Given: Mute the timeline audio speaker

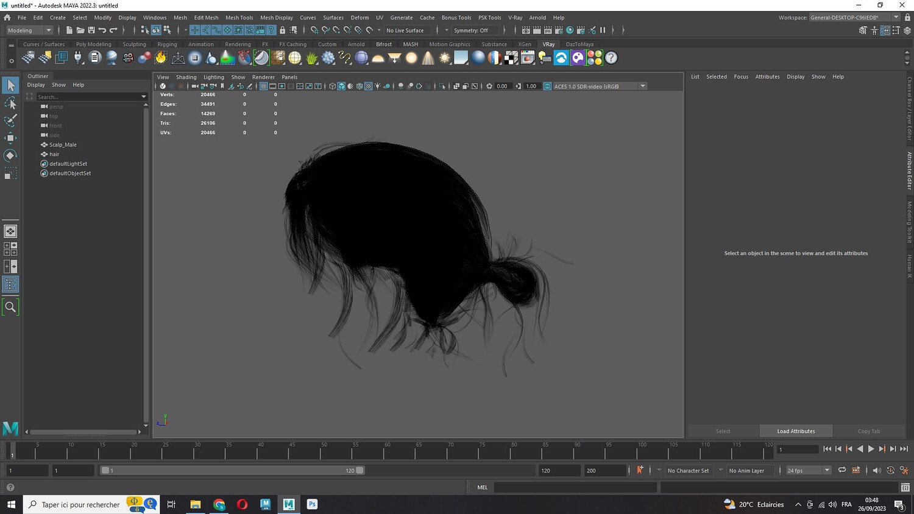Looking at the screenshot, I should (876, 470).
